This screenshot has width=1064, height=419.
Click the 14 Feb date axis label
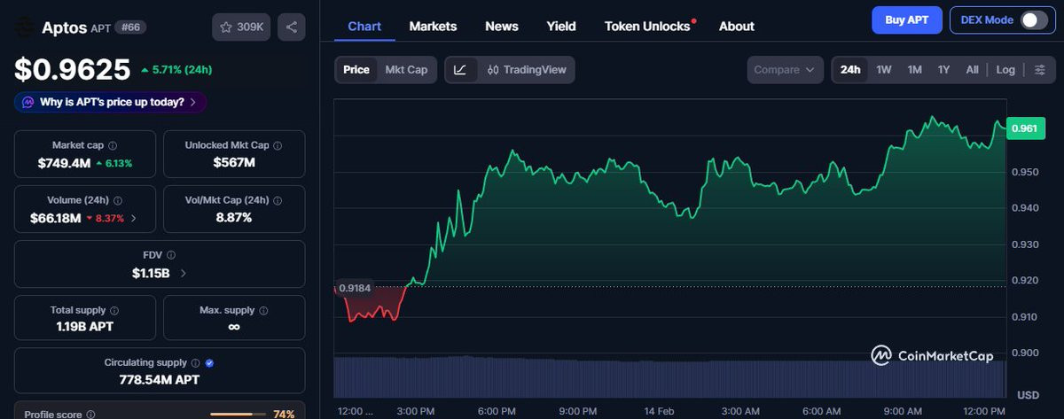coord(658,411)
